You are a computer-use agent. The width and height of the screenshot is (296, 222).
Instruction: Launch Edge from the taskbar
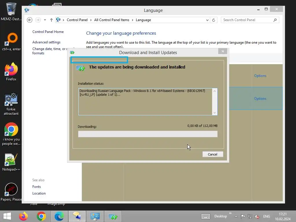[59, 216]
